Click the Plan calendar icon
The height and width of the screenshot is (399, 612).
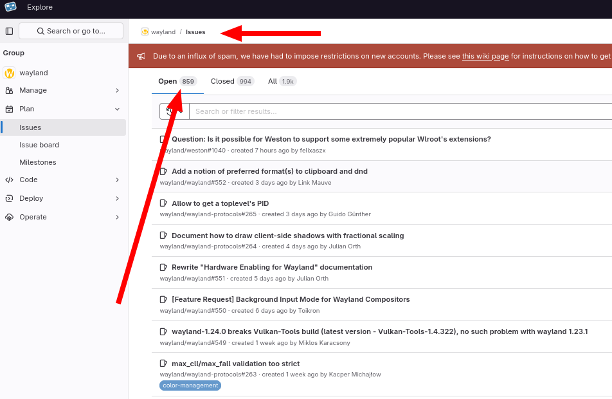pos(10,109)
